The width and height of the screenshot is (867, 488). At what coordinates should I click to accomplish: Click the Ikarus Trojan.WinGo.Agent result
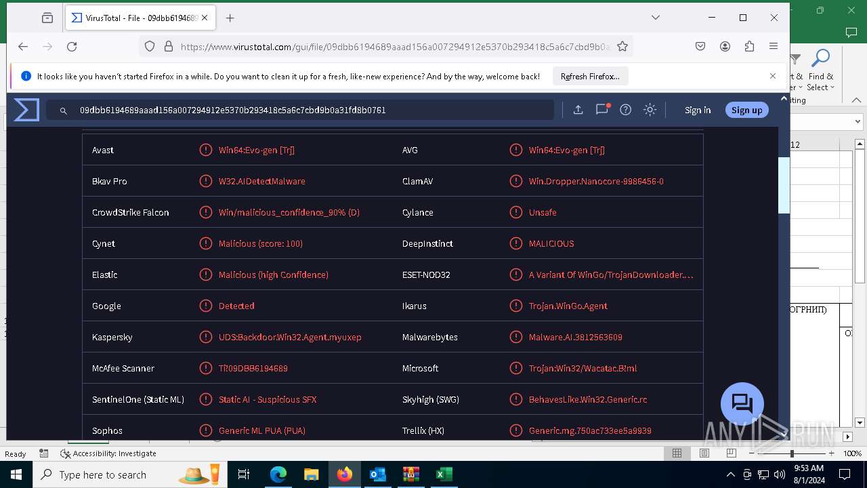point(568,306)
